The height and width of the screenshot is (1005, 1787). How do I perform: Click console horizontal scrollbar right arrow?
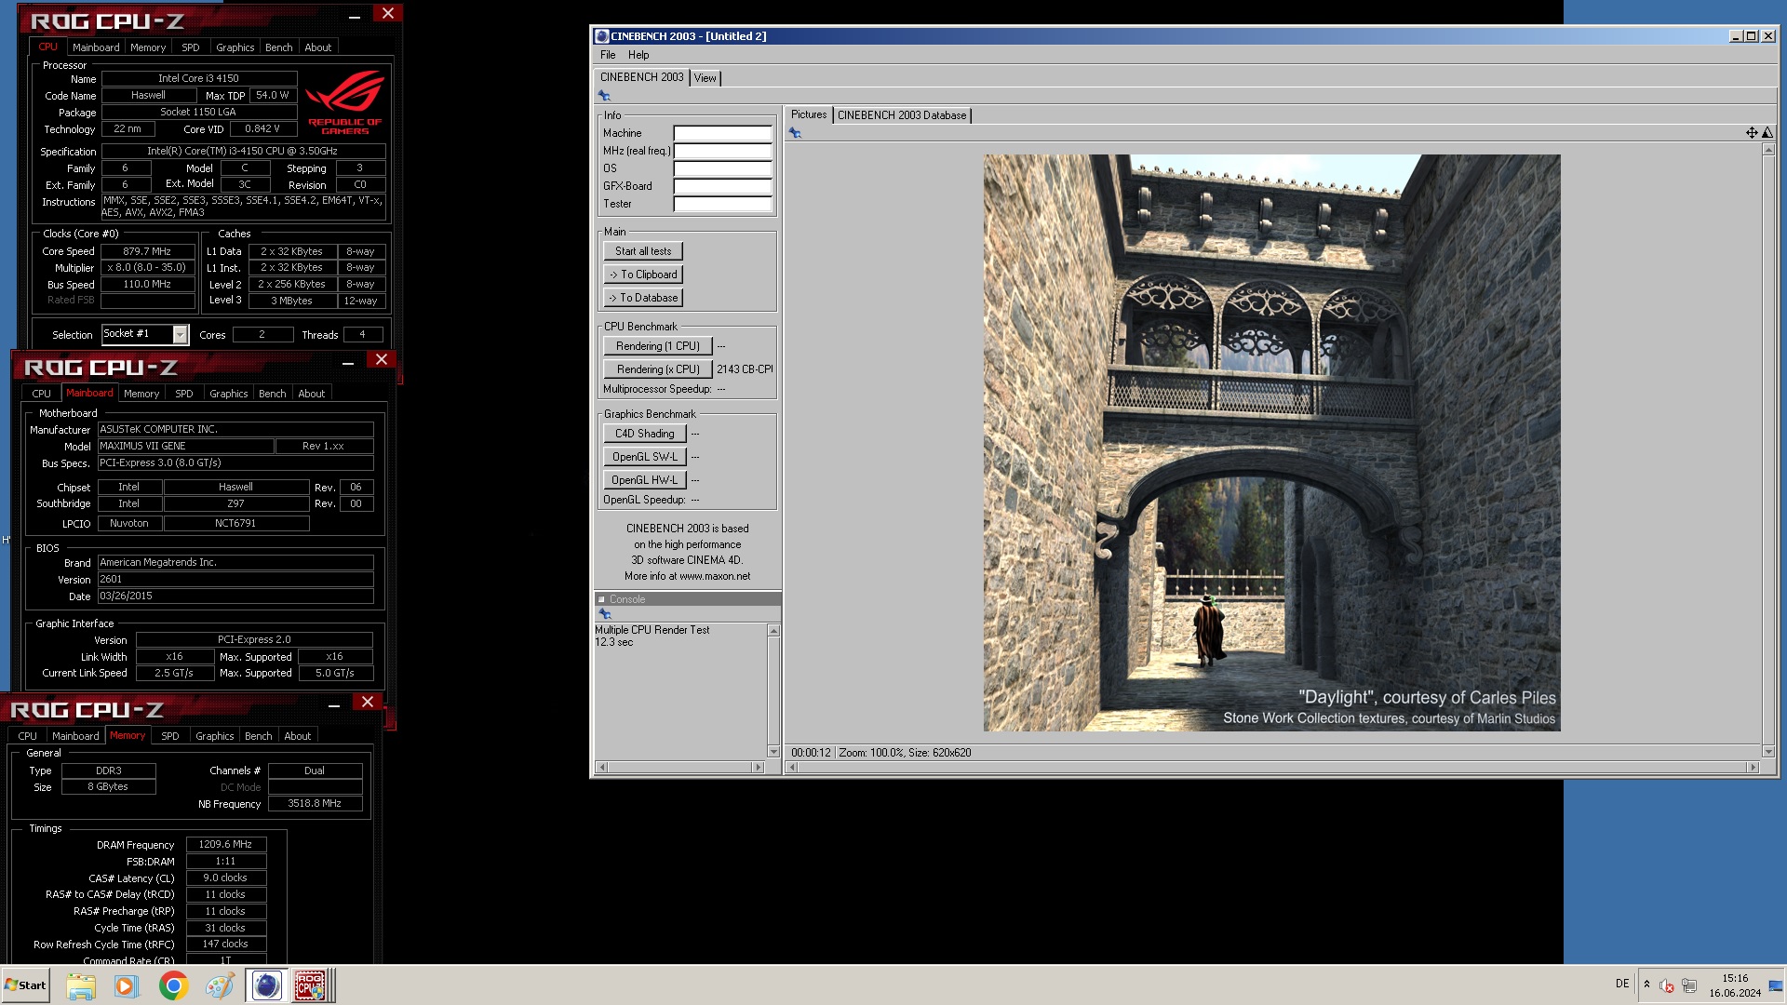(758, 767)
